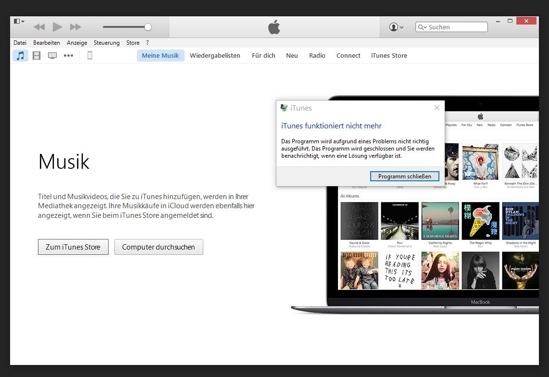Go to the Für dich tab

(263, 55)
